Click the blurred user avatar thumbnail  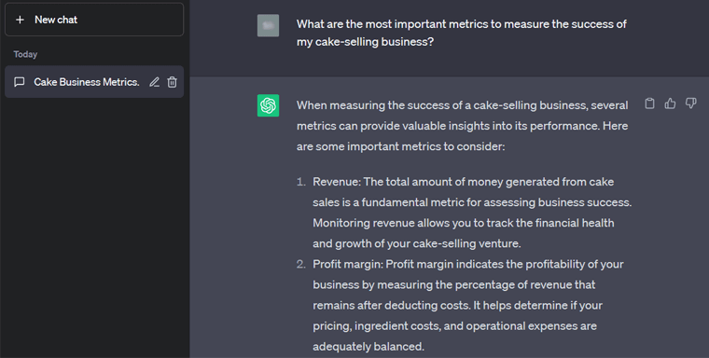click(x=268, y=25)
